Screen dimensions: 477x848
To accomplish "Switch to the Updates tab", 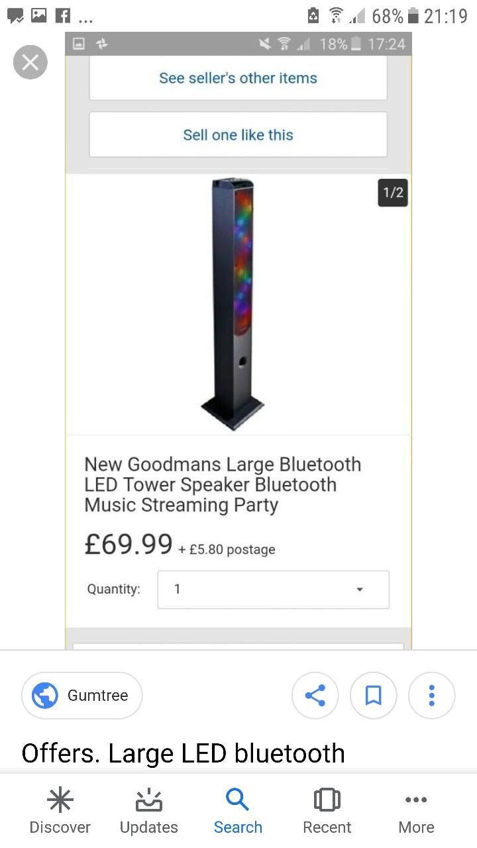I will tap(149, 811).
